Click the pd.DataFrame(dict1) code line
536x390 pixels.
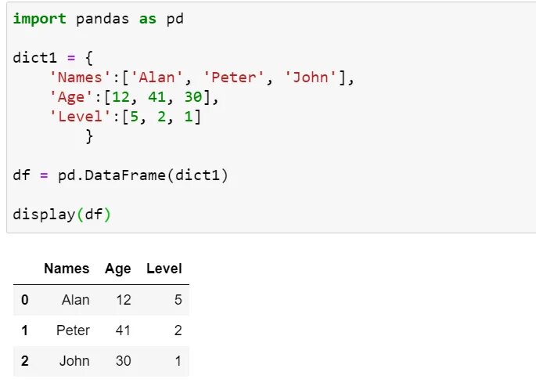tap(121, 175)
